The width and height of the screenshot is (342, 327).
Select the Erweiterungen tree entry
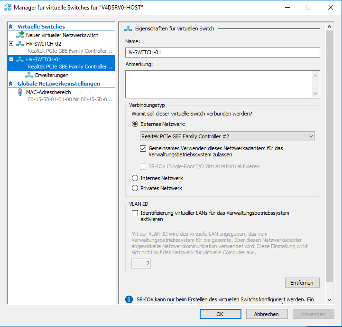point(52,75)
